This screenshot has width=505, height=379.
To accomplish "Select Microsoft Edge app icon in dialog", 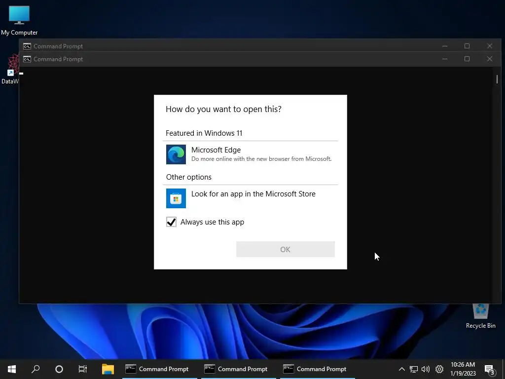I will pos(176,154).
